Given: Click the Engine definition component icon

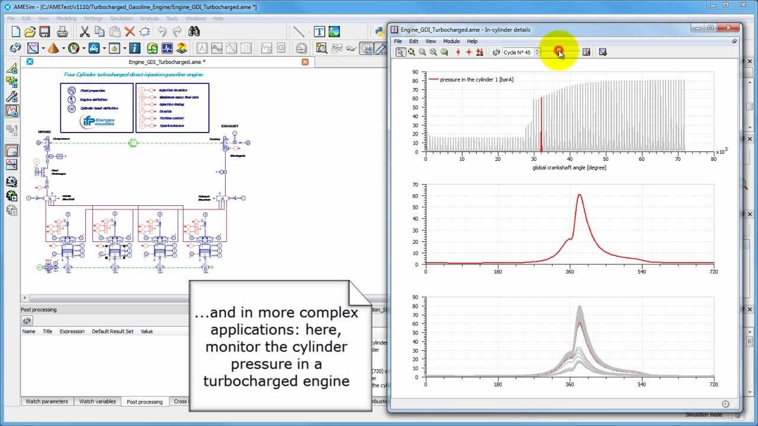Looking at the screenshot, I should coord(72,99).
